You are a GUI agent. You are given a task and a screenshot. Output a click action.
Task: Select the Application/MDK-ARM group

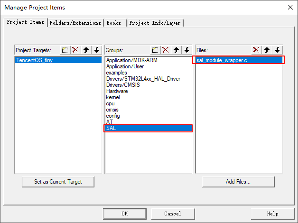coord(148,60)
